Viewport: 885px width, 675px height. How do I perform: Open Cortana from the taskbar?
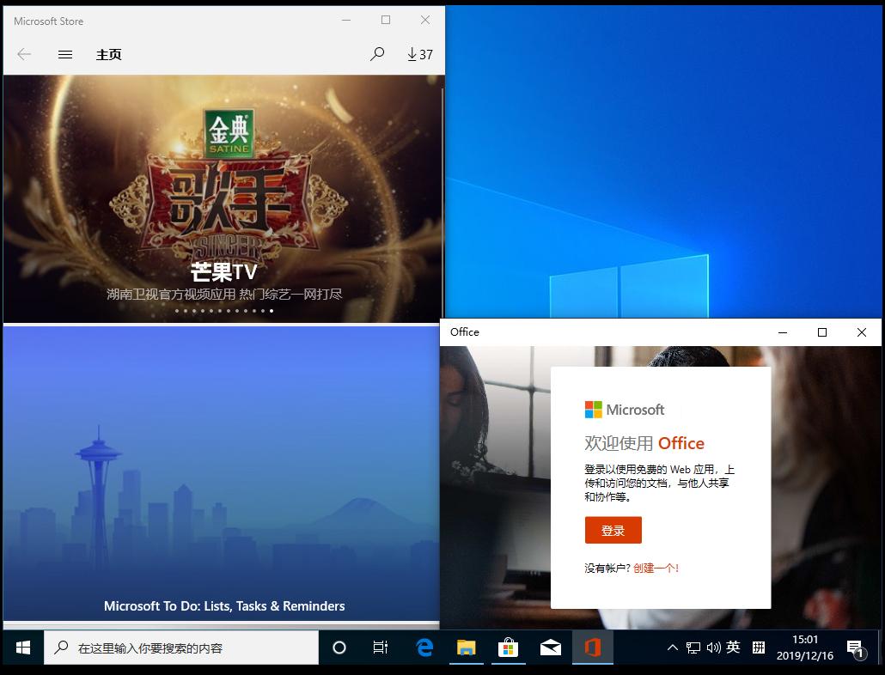tap(339, 648)
